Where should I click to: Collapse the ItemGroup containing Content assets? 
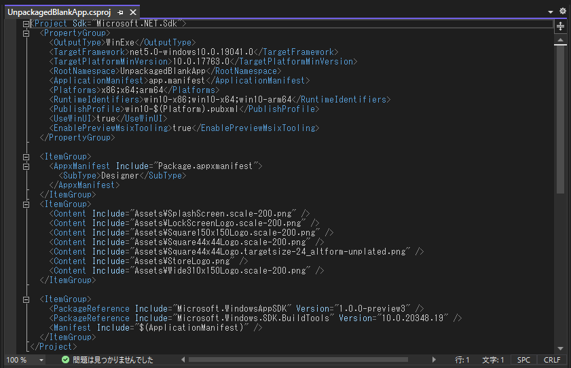pos(26,204)
